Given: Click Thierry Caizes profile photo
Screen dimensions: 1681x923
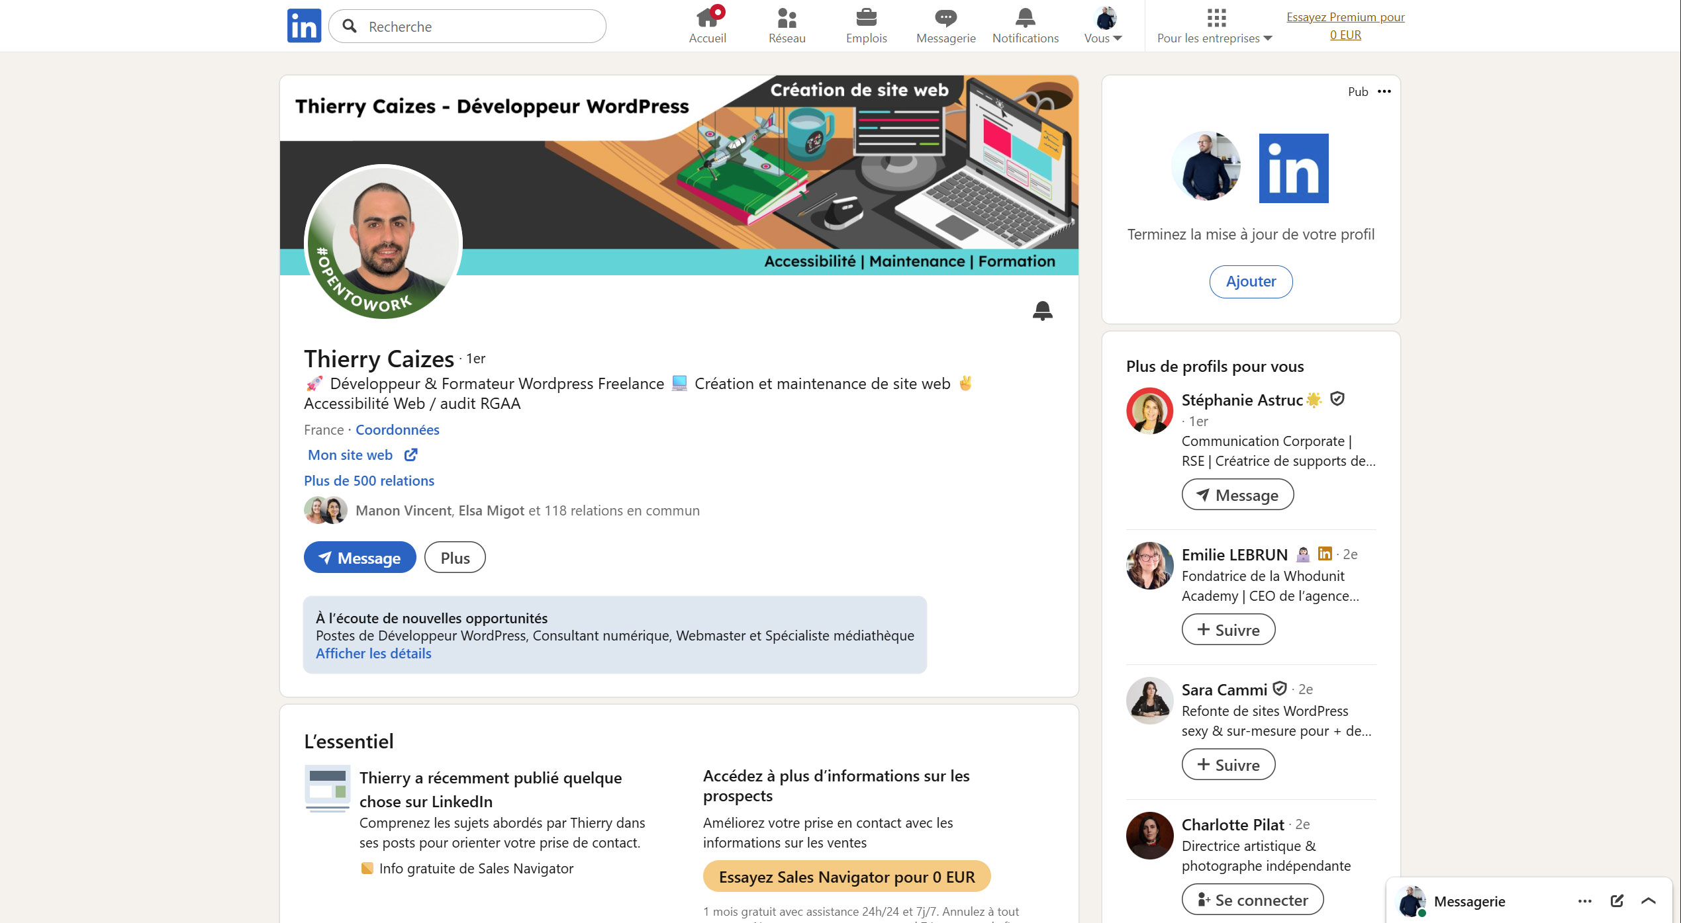Looking at the screenshot, I should 383,242.
